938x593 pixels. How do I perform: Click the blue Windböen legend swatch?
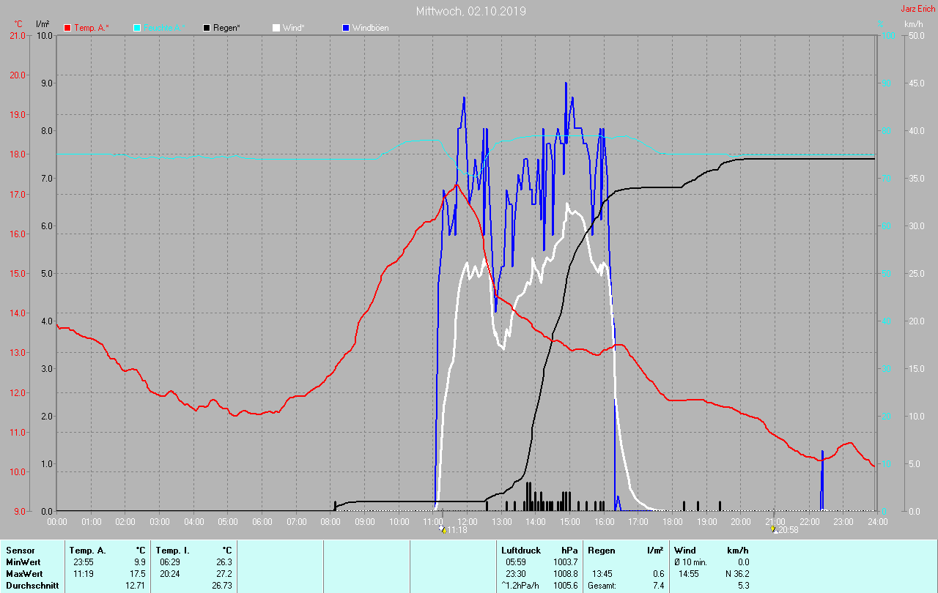click(x=346, y=28)
